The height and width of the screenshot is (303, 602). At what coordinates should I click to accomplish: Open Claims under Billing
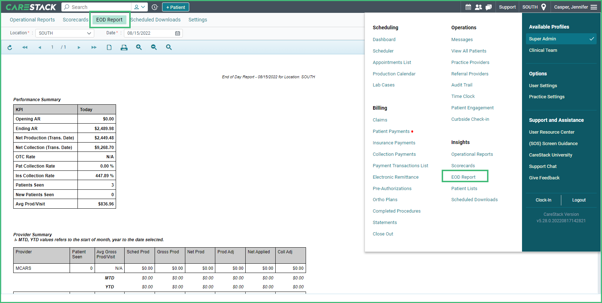pyautogui.click(x=380, y=120)
